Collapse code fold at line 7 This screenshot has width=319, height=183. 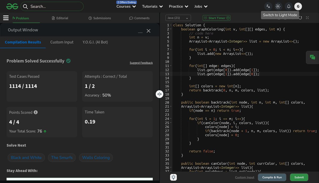[x=171, y=50]
